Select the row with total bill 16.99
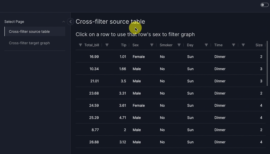Image resolution: width=270 pixels, height=154 pixels. (x=94, y=57)
